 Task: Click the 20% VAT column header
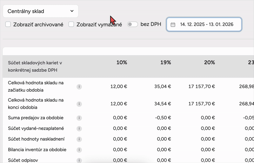tap(210, 62)
